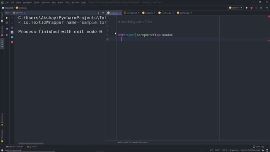Rerun program with green play icon in Run panel

pyautogui.click(x=7, y=18)
